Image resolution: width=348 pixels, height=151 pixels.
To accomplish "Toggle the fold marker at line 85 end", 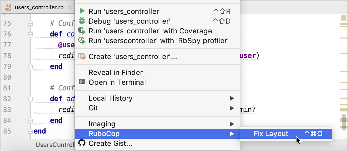I will tap(30, 131).
